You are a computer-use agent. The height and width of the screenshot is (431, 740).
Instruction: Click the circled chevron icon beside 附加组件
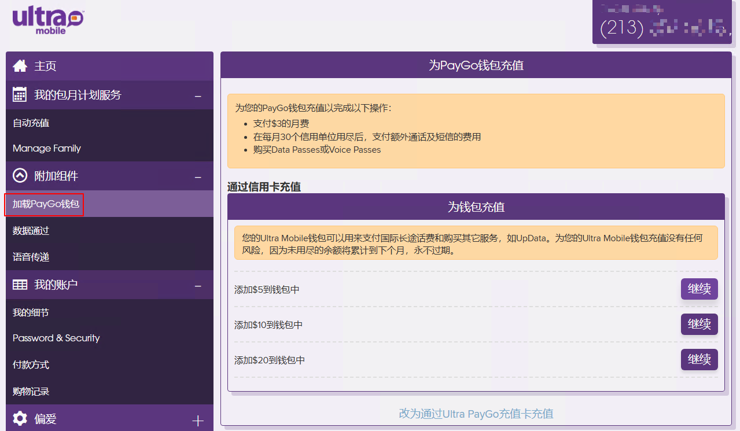(x=20, y=176)
